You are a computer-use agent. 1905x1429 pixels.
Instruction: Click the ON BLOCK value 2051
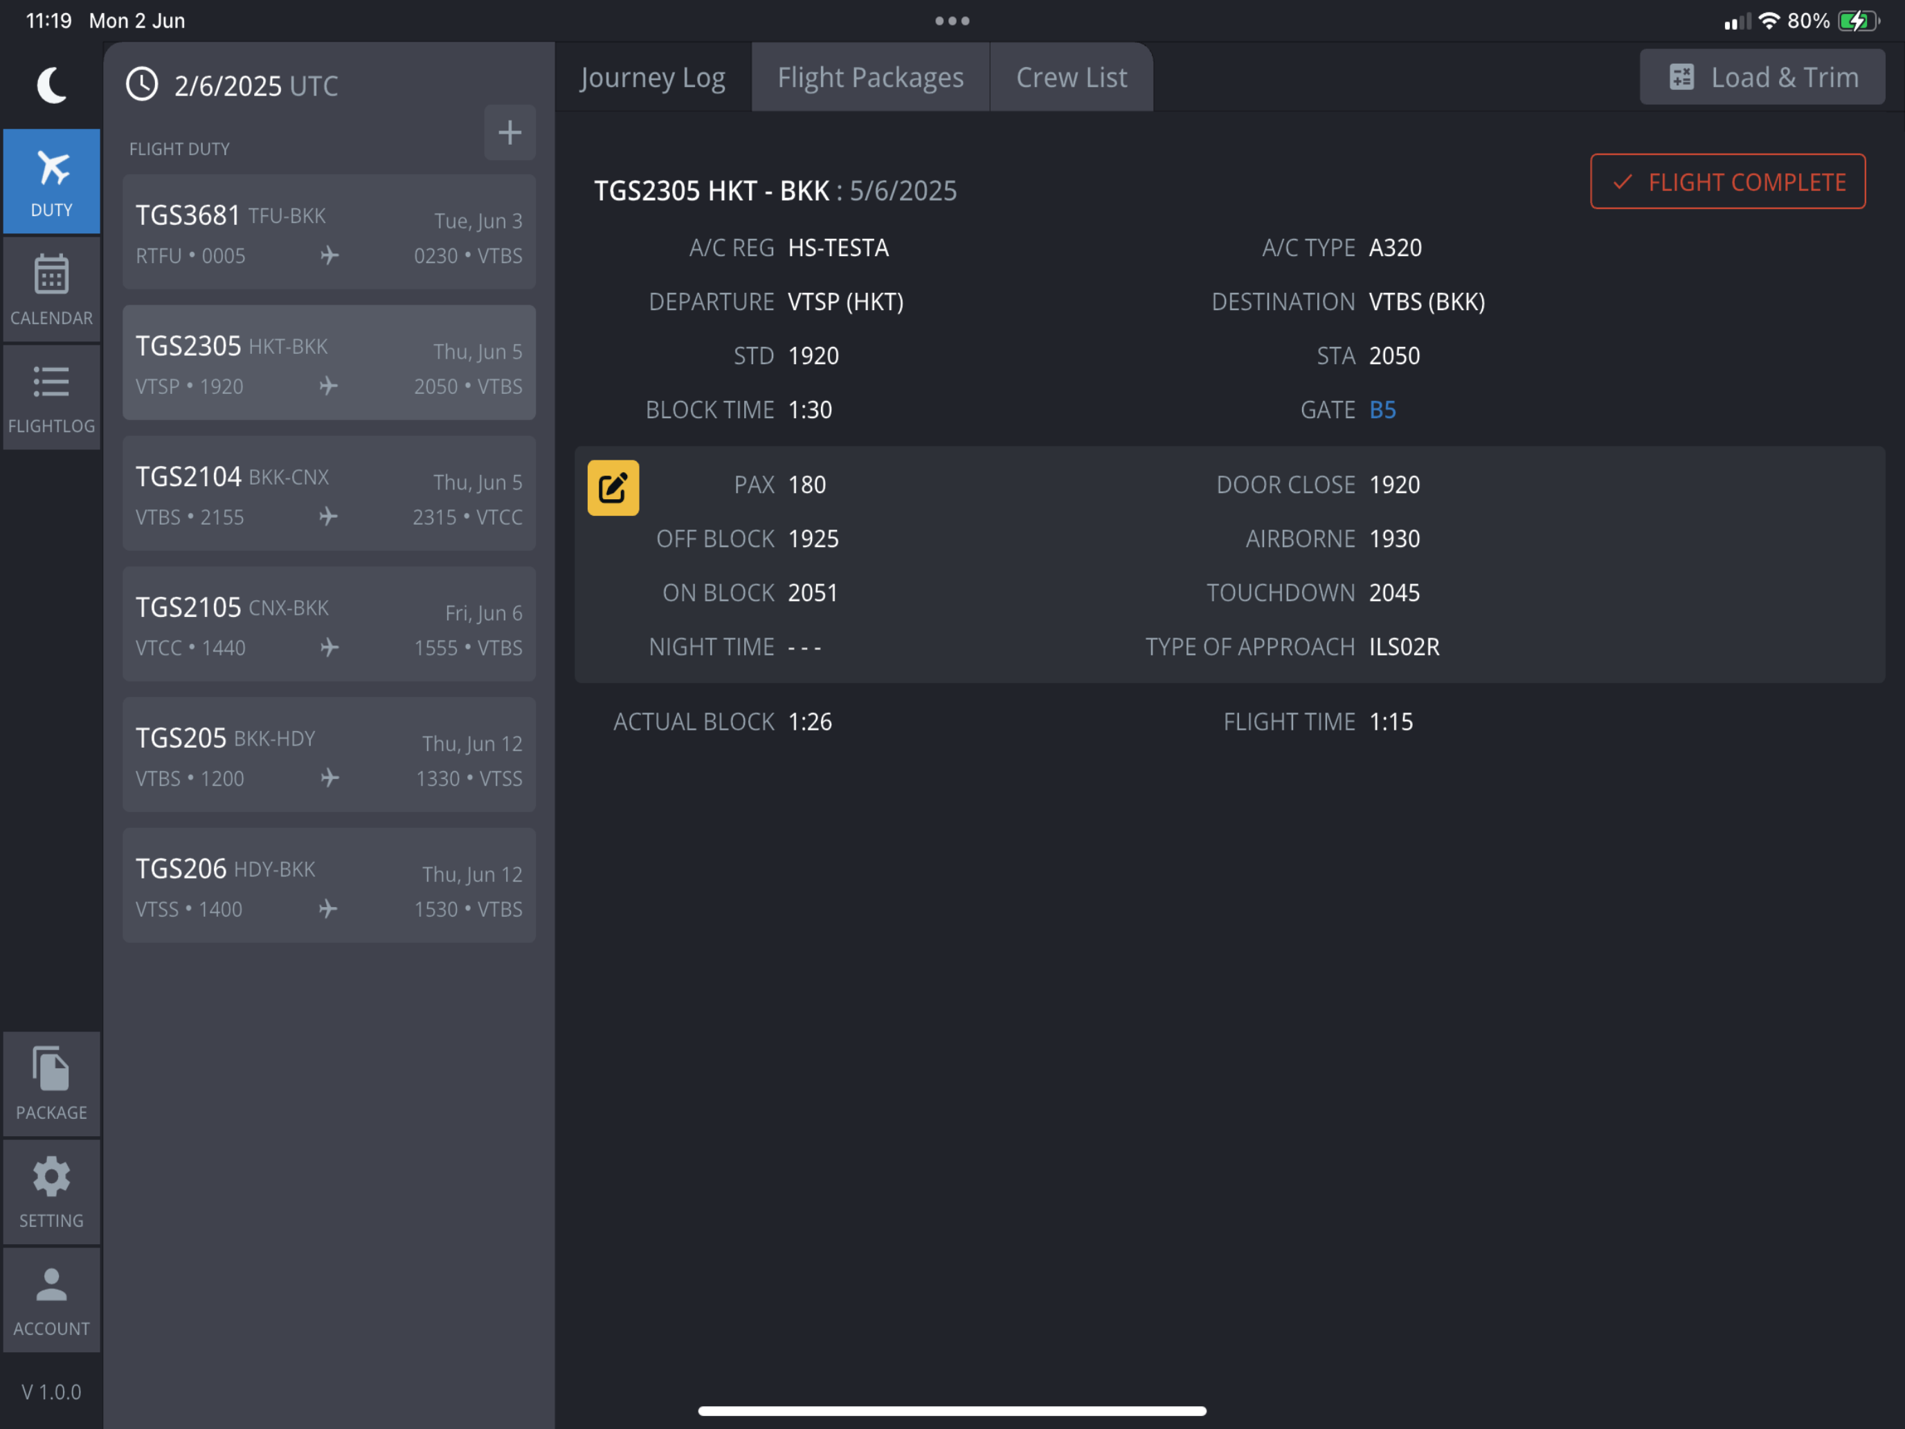pyautogui.click(x=813, y=593)
